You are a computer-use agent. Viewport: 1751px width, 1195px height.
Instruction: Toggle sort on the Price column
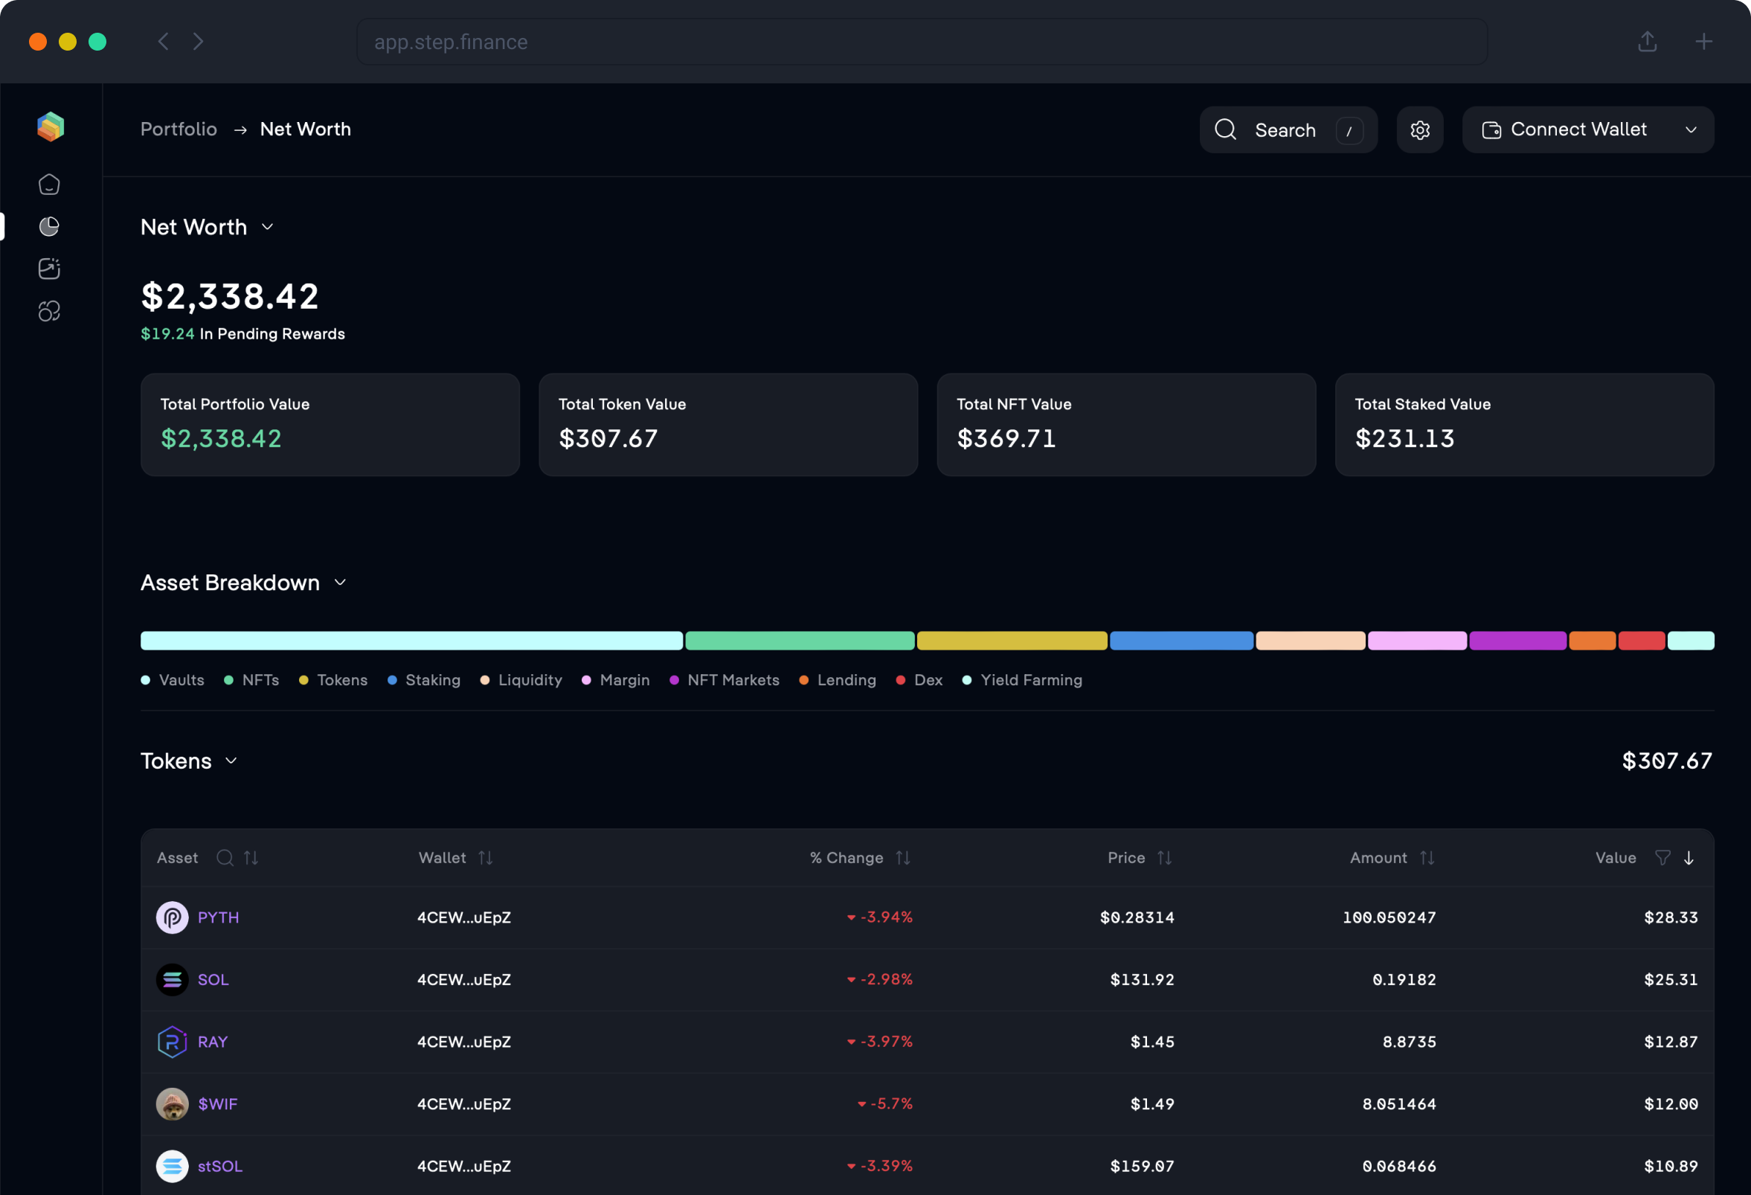pyautogui.click(x=1164, y=857)
